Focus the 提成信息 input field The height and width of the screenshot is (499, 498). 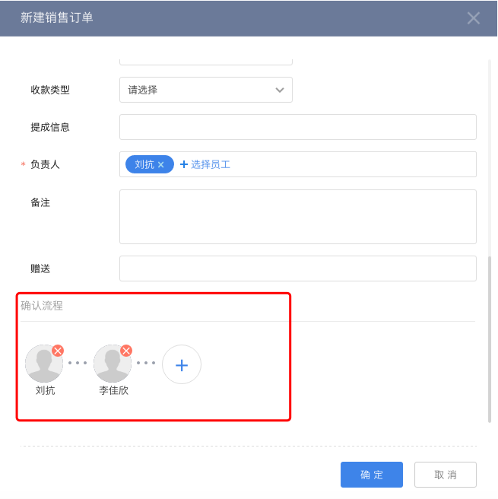coord(297,127)
